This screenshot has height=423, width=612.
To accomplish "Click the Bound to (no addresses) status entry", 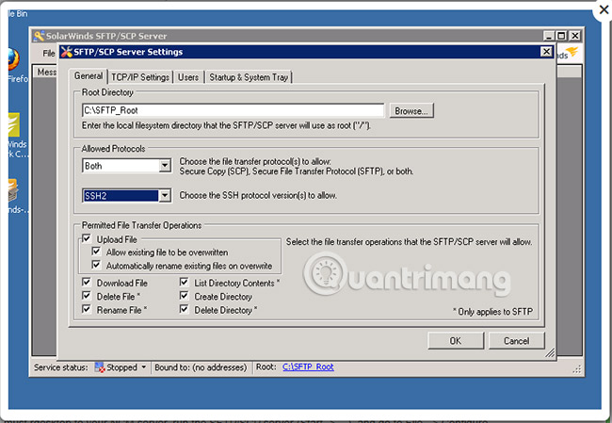I will [201, 367].
